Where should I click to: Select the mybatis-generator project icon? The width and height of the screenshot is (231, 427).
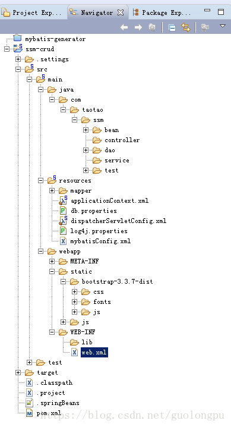[18, 39]
